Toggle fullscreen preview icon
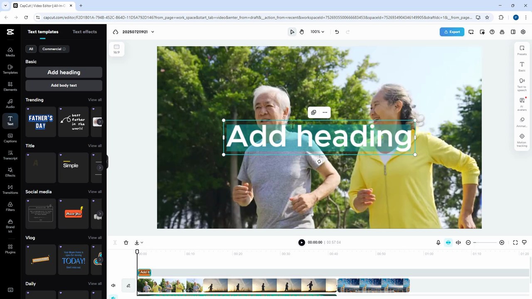Viewport: 532px width, 299px height. (515, 243)
